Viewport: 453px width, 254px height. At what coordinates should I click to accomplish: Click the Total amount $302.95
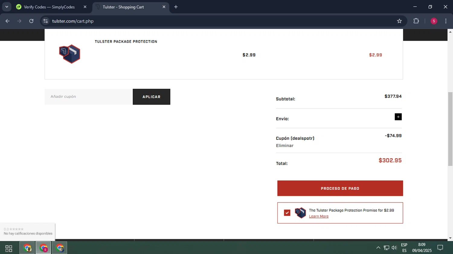pyautogui.click(x=390, y=161)
